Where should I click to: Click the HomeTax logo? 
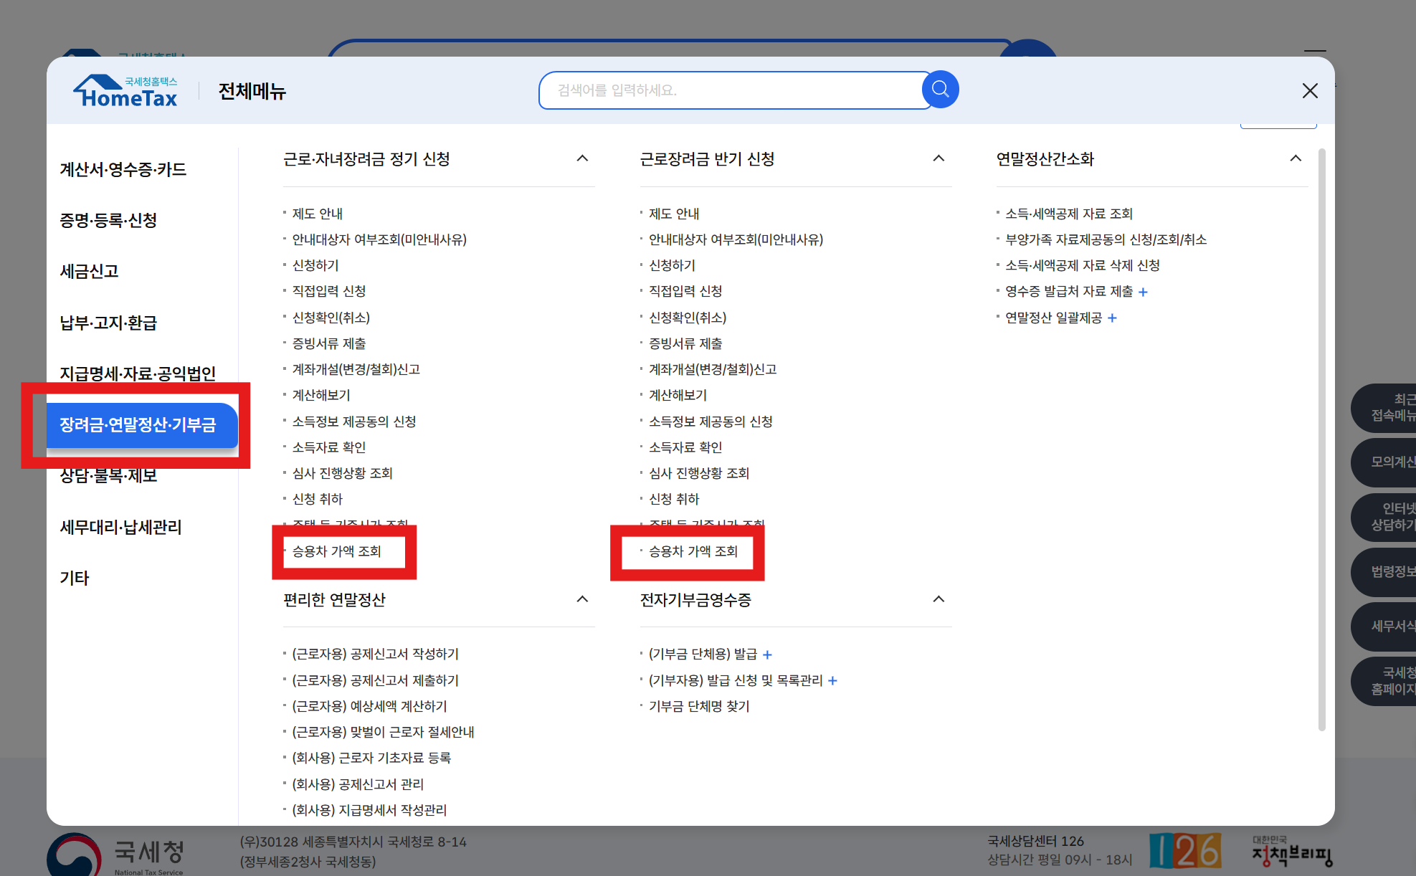[125, 91]
